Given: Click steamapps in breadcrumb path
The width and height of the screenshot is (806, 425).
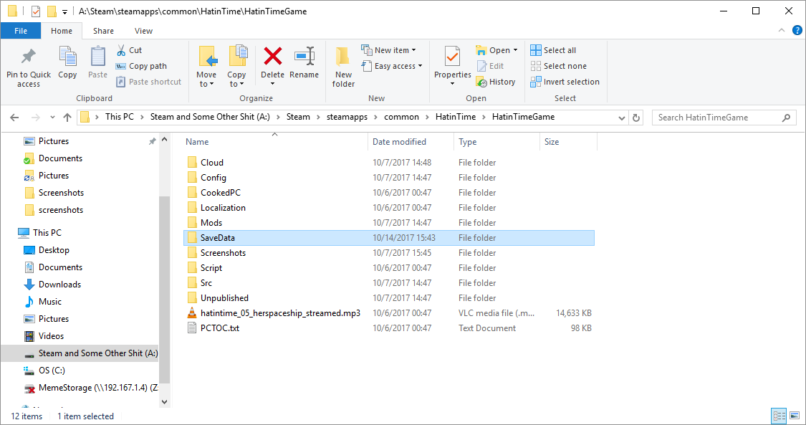Looking at the screenshot, I should [x=347, y=117].
